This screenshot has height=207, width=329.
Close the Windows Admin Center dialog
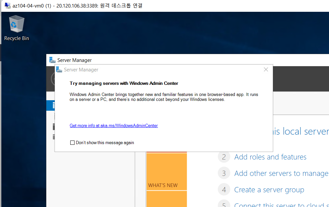click(x=266, y=69)
